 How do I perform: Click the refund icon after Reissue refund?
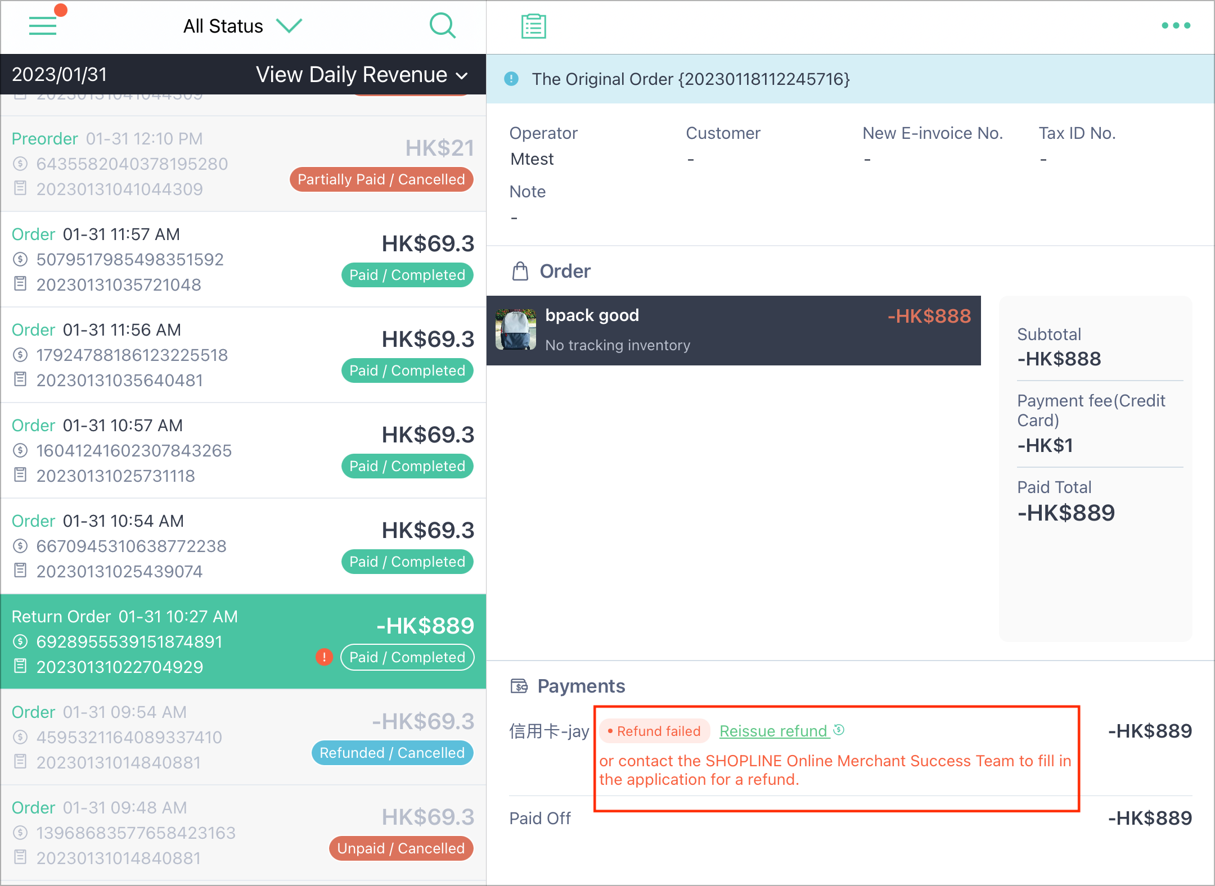[x=839, y=730]
